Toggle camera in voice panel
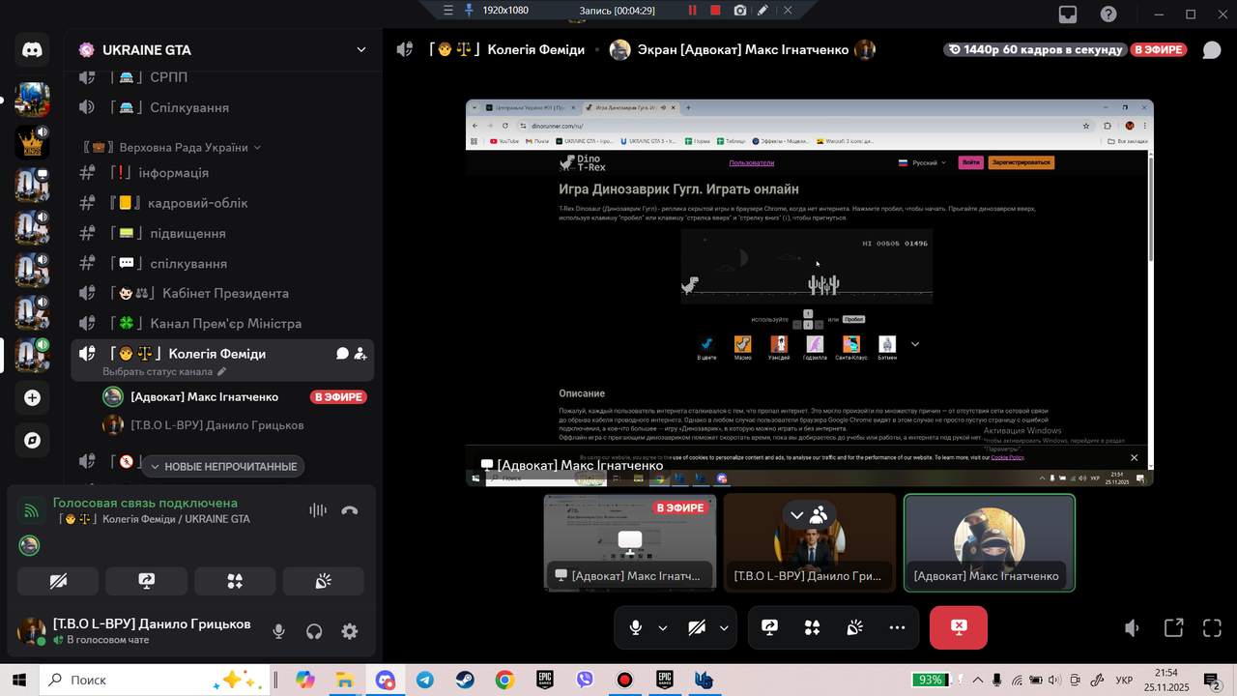The width and height of the screenshot is (1237, 696). (58, 581)
